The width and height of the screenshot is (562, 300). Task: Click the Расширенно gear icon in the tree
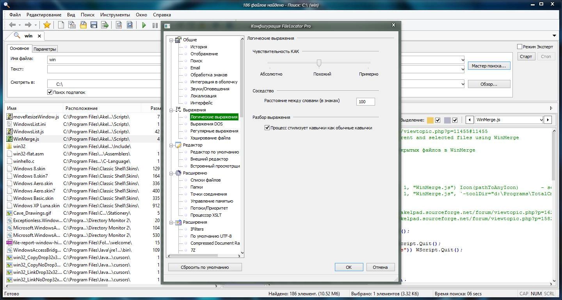pyautogui.click(x=178, y=173)
